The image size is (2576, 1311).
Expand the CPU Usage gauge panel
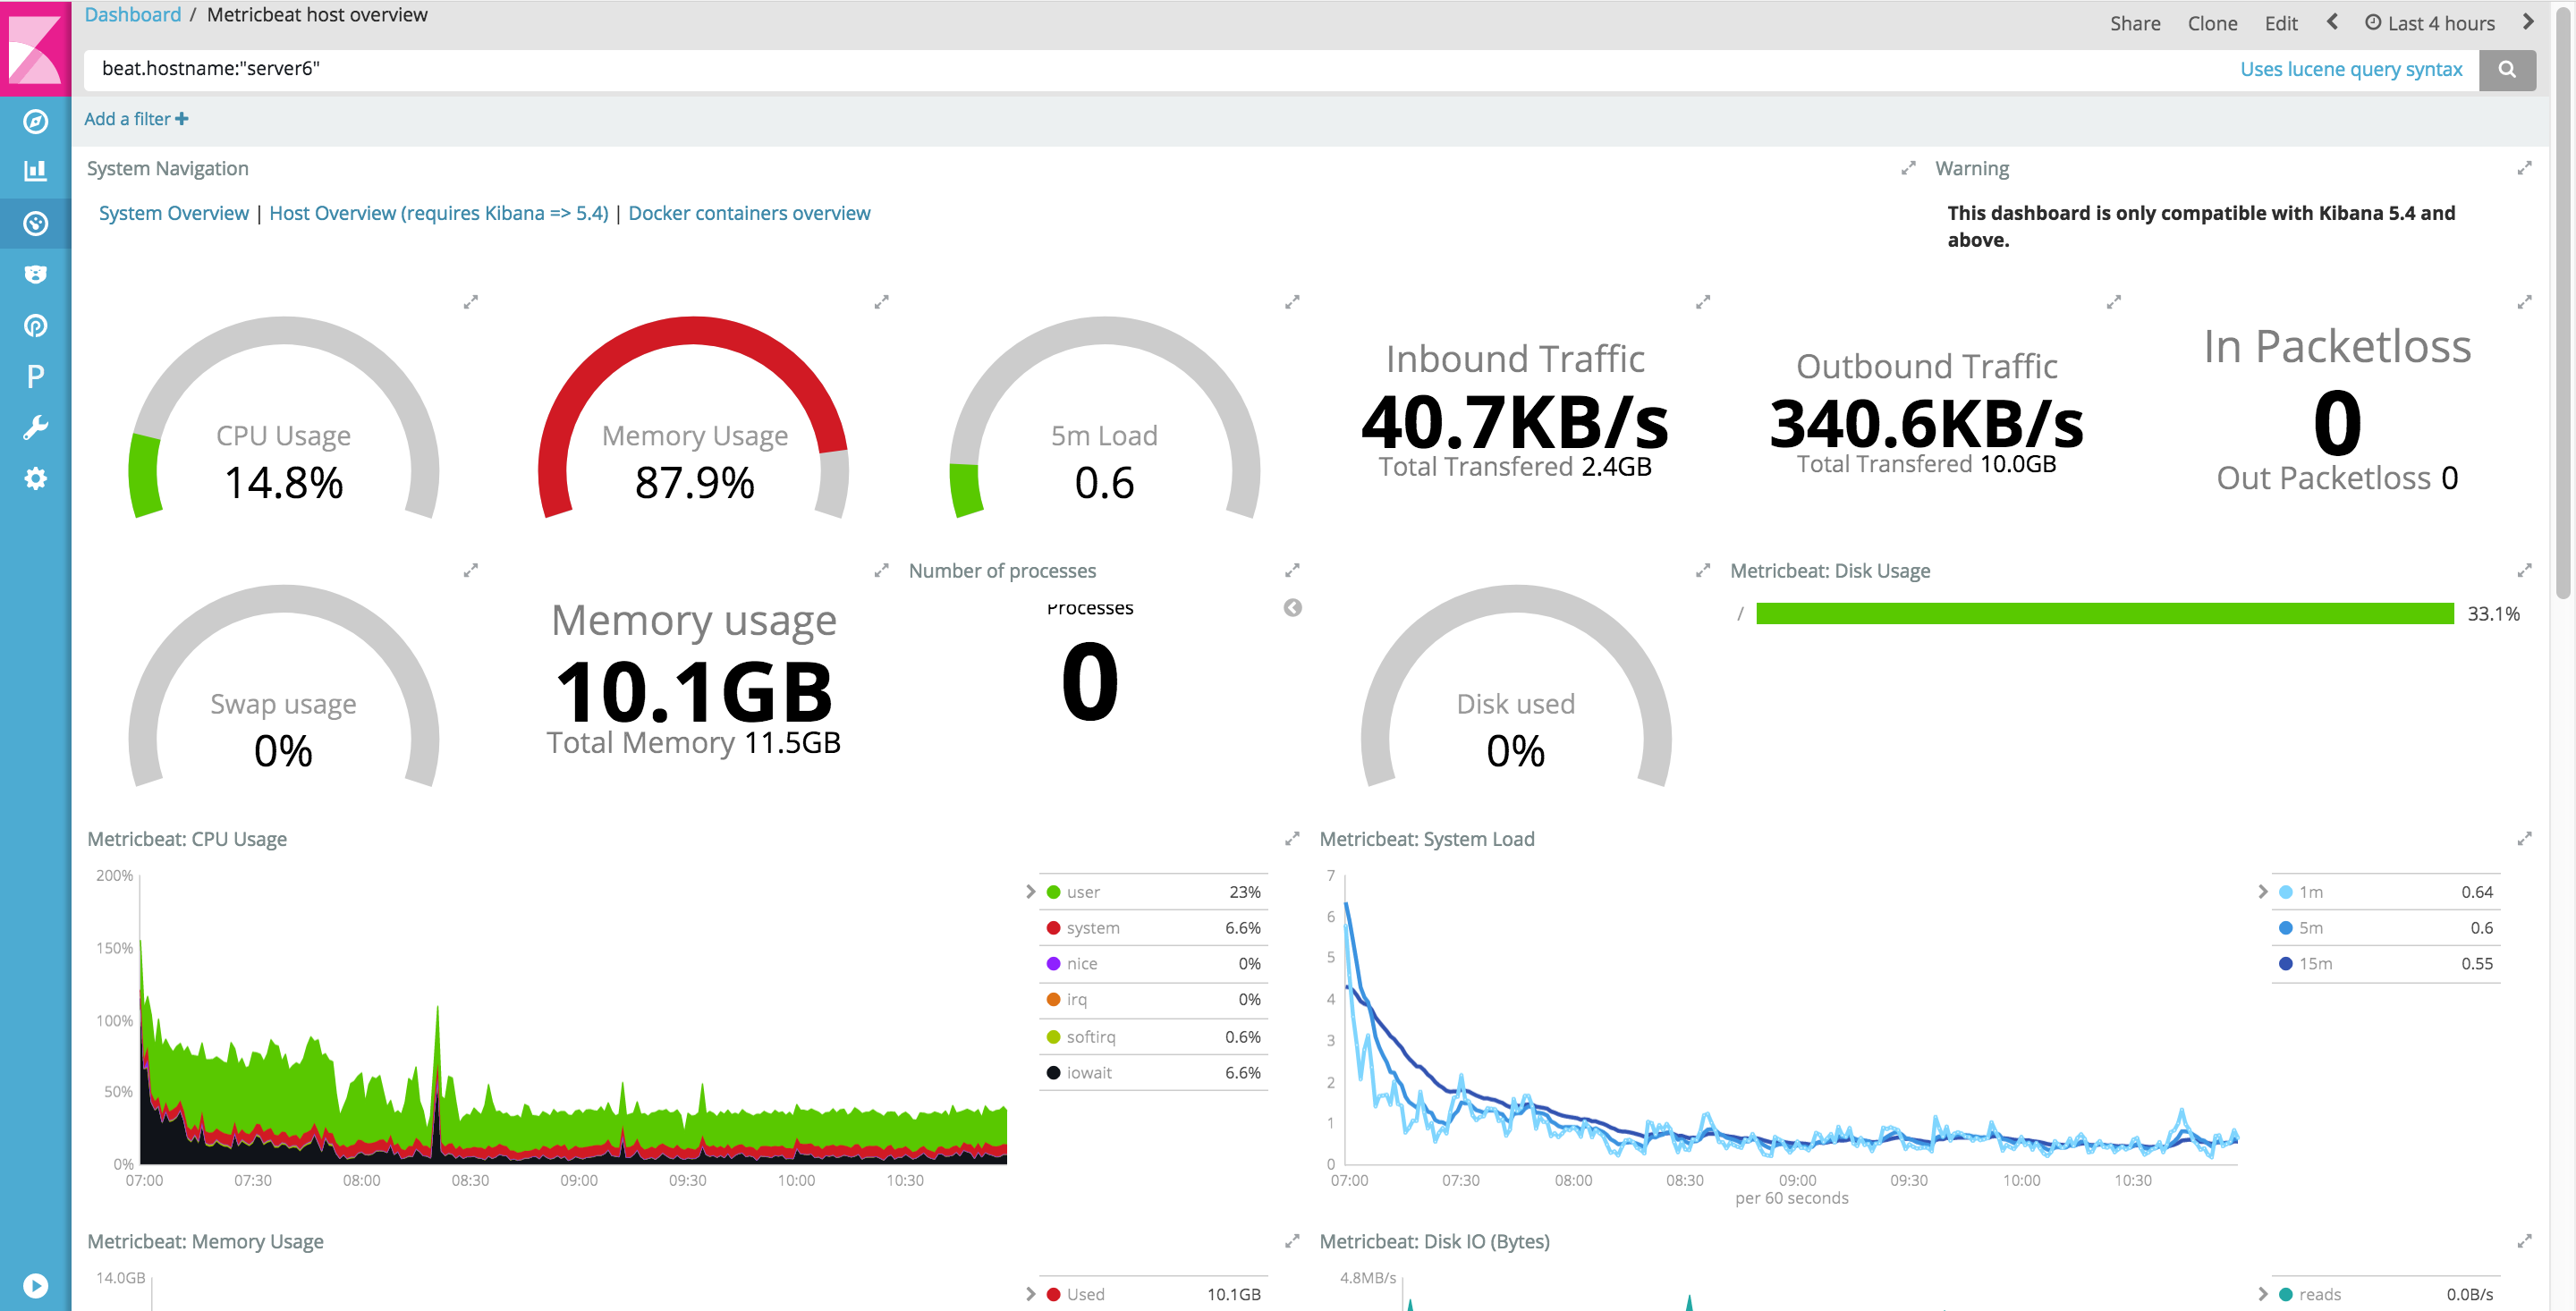point(471,301)
